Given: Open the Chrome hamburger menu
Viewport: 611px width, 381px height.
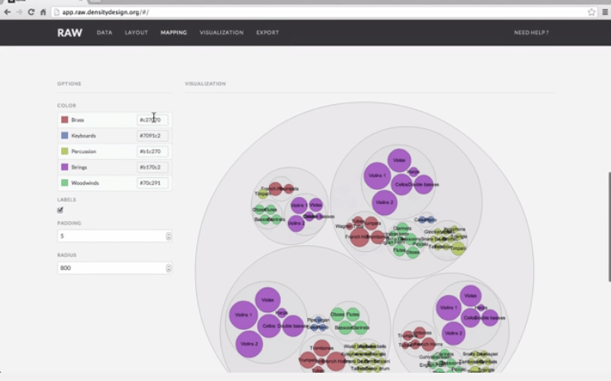Looking at the screenshot, I should tap(604, 12).
